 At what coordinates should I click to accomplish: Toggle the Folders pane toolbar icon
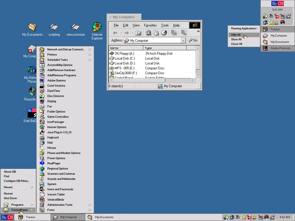tap(156, 33)
